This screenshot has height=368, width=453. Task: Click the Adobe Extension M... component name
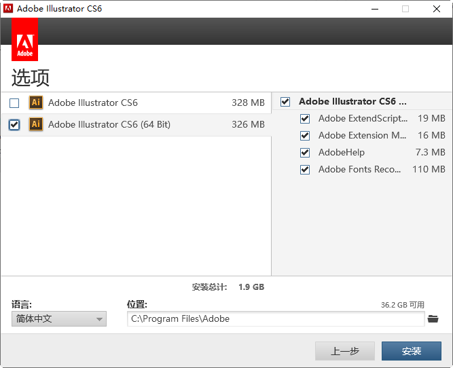[362, 136]
